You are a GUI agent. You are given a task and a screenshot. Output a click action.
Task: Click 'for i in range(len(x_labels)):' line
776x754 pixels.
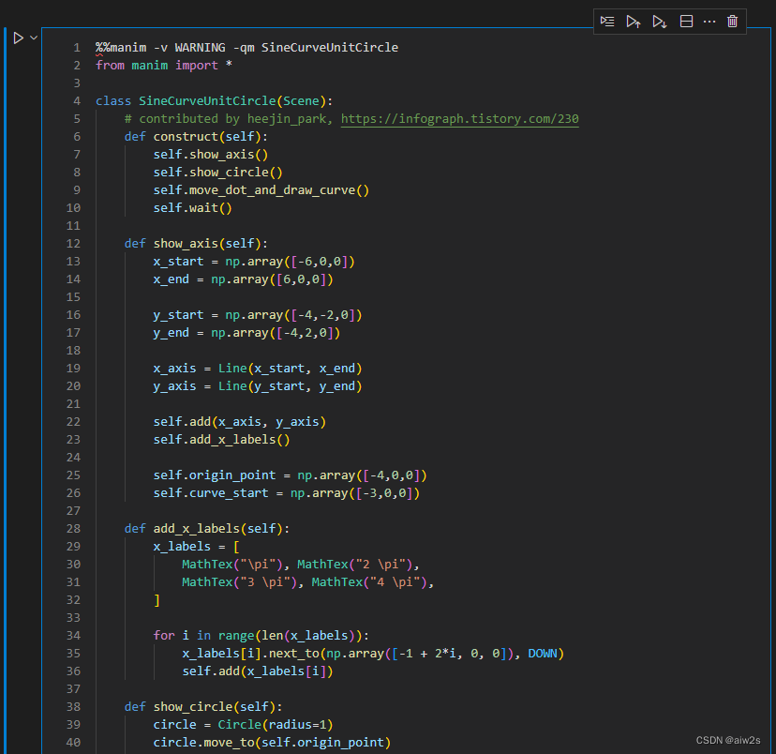coord(261,636)
